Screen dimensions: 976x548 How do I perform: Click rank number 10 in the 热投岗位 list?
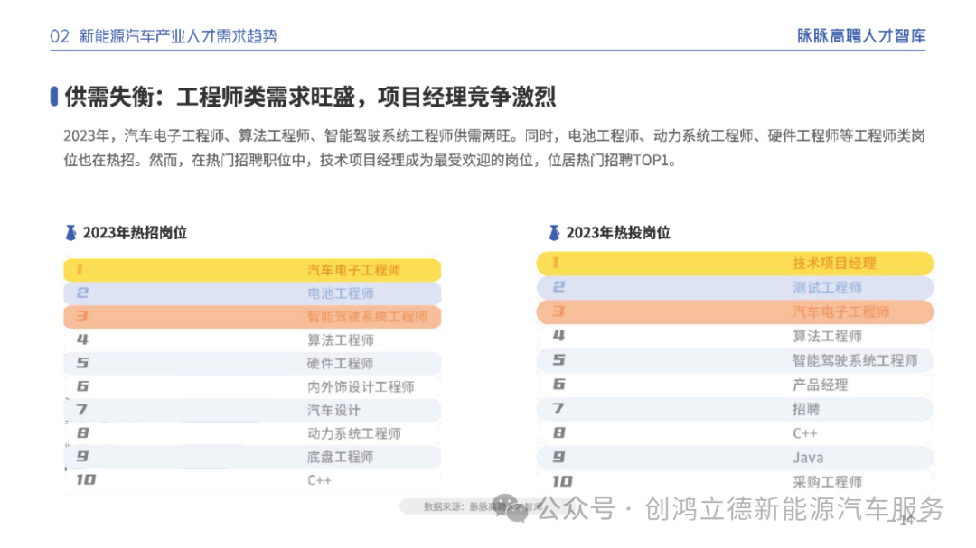pyautogui.click(x=562, y=481)
